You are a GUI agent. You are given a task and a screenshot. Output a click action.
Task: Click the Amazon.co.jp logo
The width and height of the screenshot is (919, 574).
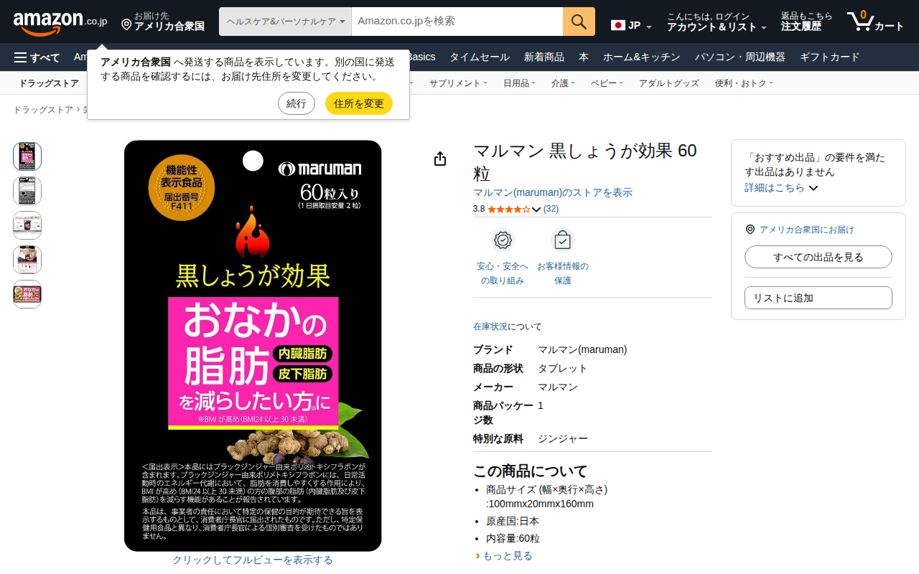pos(60,22)
